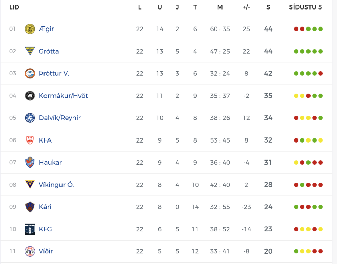The height and width of the screenshot is (264, 337).
Task: Click the KFA team logo
Action: [x=30, y=140]
